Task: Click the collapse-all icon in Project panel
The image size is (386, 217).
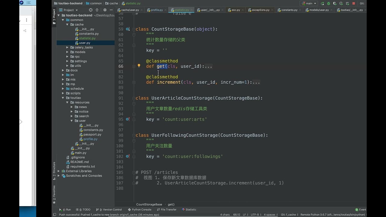Action: pyautogui.click(x=97, y=10)
